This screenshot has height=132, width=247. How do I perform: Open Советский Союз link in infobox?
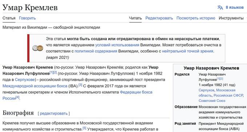(x=212, y=101)
